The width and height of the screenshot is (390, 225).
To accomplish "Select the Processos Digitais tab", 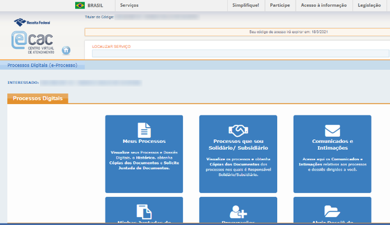I will tap(37, 98).
